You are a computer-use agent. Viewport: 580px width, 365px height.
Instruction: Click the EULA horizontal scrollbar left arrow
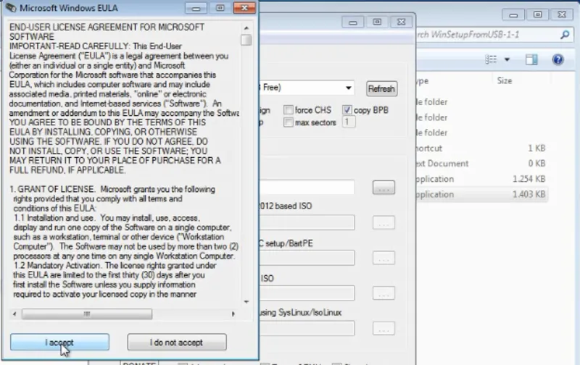tap(14, 314)
